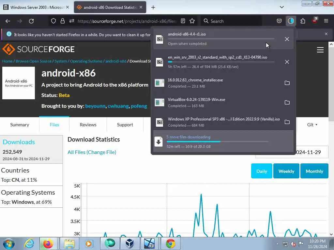
Task: Switch chart to Monthly view
Action: coord(314,171)
